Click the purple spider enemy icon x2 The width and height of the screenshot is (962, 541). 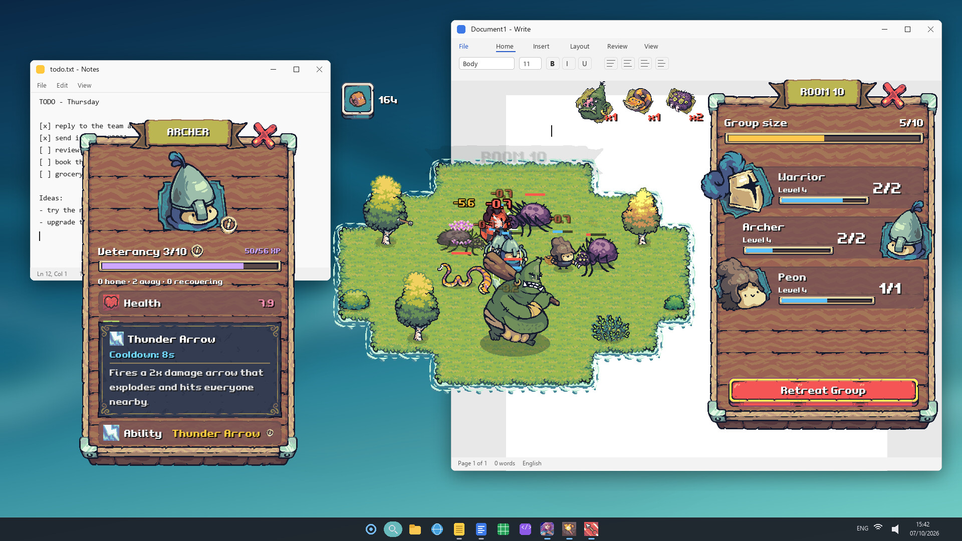680,101
